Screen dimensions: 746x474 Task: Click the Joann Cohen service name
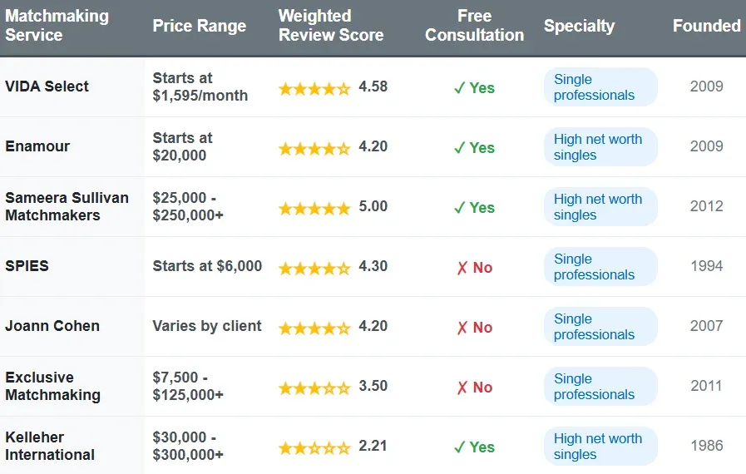[x=52, y=326]
